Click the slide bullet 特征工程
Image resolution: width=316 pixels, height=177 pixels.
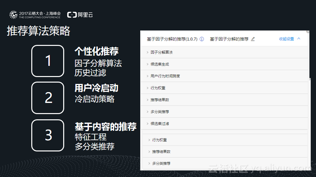point(91,137)
